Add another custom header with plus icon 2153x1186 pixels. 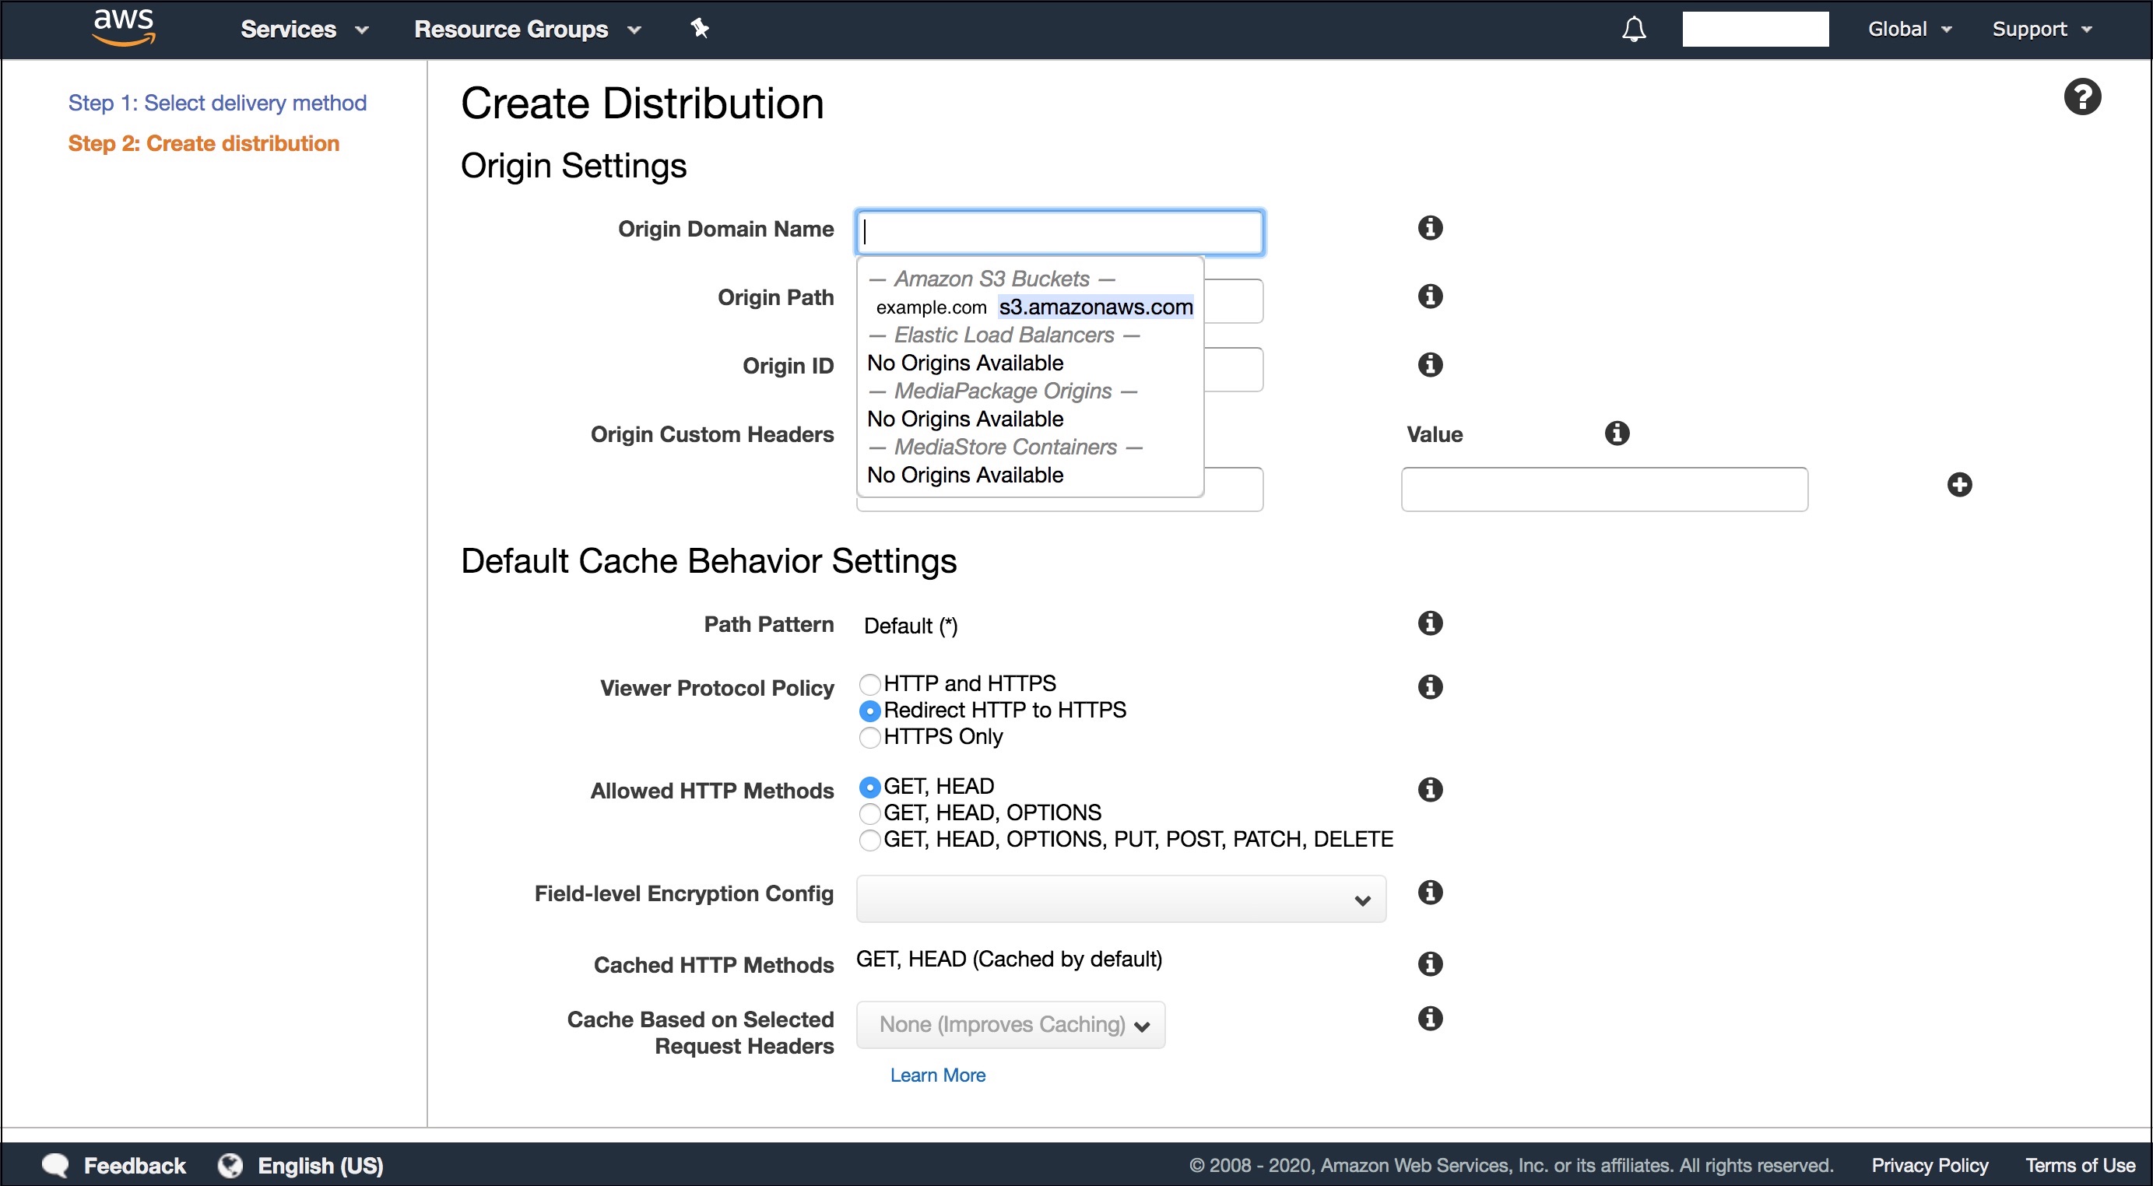(x=1959, y=485)
